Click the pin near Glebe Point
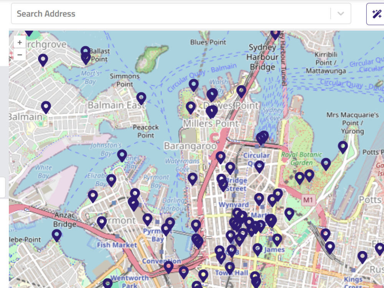The image size is (384, 288). [56, 235]
